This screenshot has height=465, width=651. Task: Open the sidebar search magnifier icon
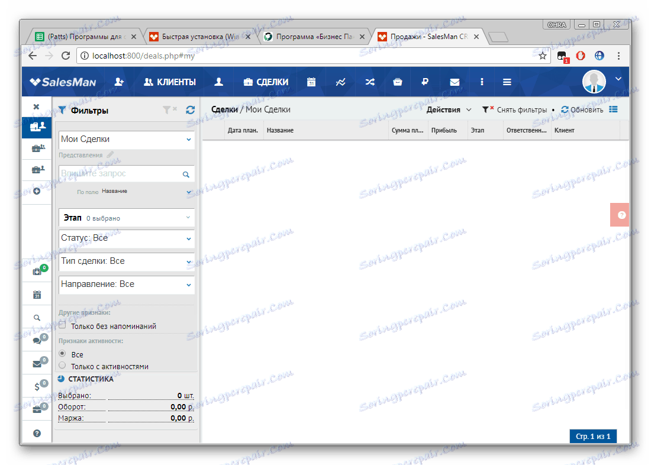pos(37,318)
